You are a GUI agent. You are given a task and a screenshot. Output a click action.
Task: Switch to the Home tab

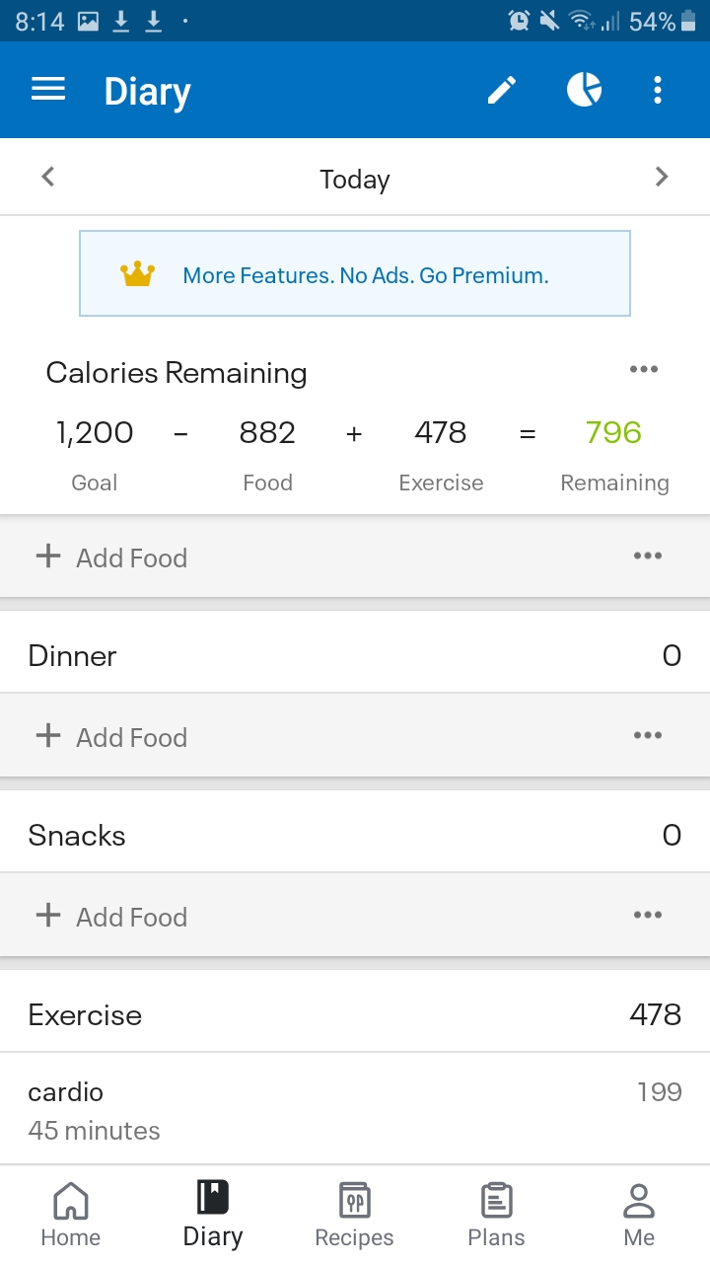click(x=71, y=1215)
